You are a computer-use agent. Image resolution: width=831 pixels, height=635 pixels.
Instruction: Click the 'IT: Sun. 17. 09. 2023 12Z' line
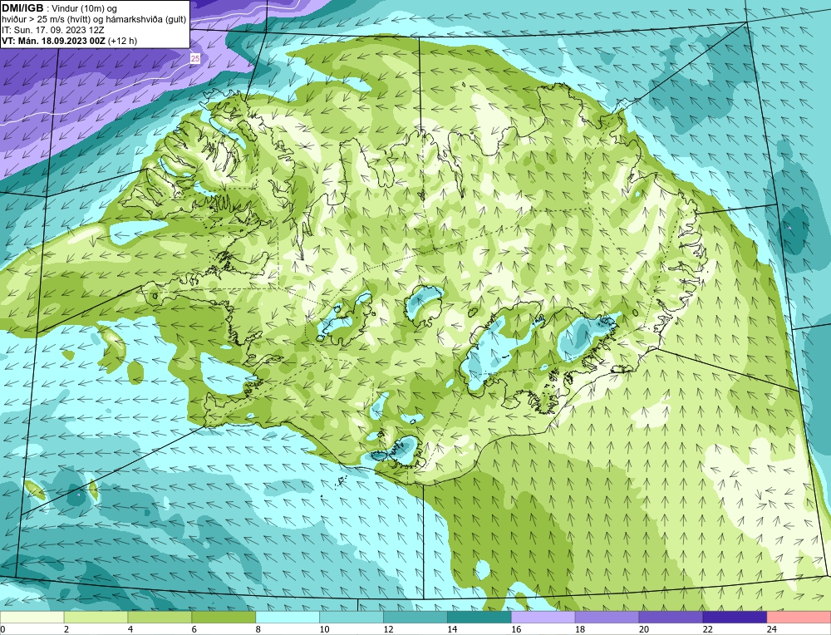pyautogui.click(x=53, y=30)
